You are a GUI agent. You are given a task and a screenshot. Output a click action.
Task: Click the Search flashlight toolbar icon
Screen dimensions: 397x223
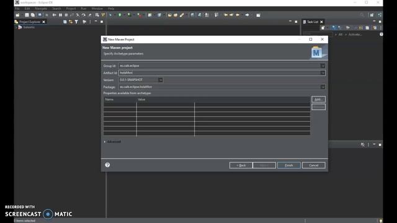tap(182, 15)
